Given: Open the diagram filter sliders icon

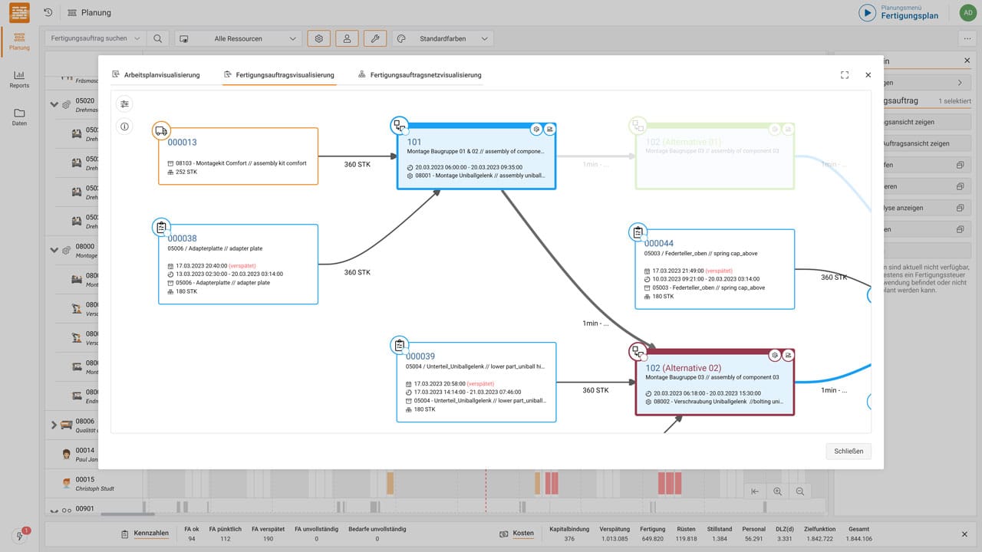Looking at the screenshot, I should click(x=125, y=103).
